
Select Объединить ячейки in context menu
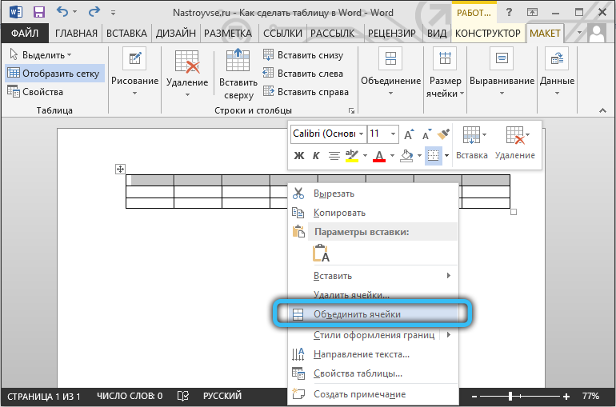[x=357, y=315]
